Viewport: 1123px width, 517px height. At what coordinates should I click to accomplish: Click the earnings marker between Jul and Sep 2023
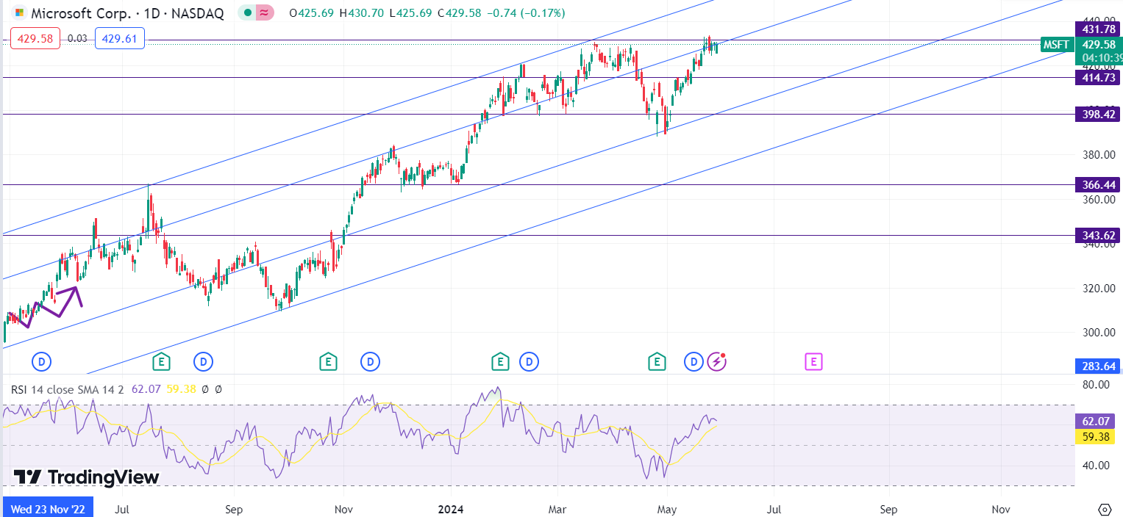(x=161, y=361)
